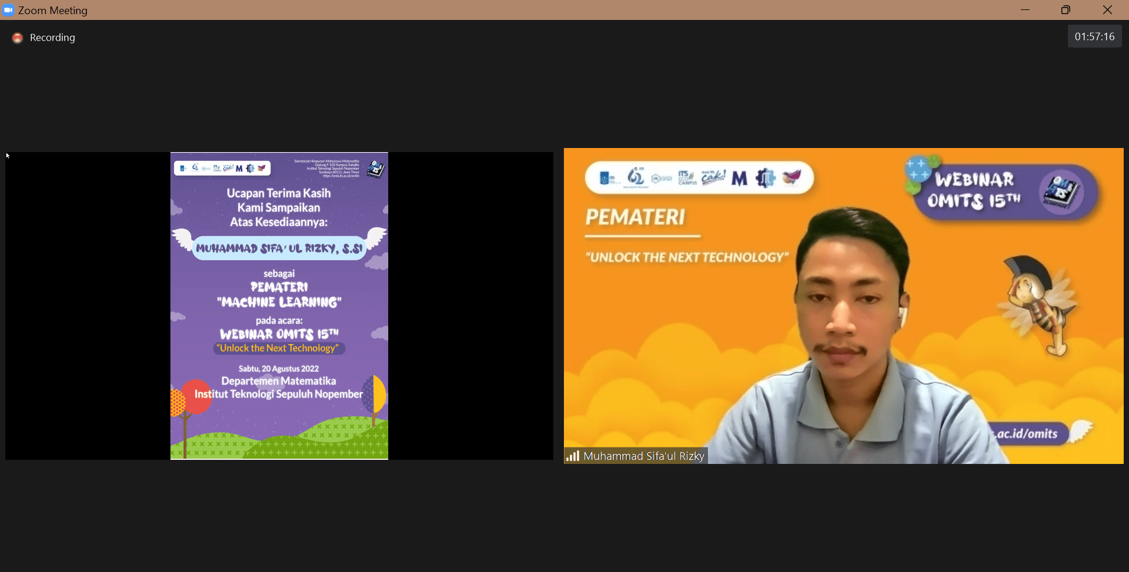Close the Zoom Meeting window
Screen dimensions: 1129x572
(x=1107, y=10)
